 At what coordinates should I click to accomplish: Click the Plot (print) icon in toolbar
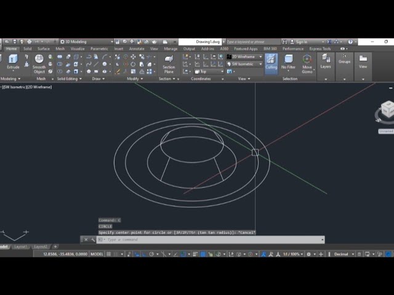point(30,42)
